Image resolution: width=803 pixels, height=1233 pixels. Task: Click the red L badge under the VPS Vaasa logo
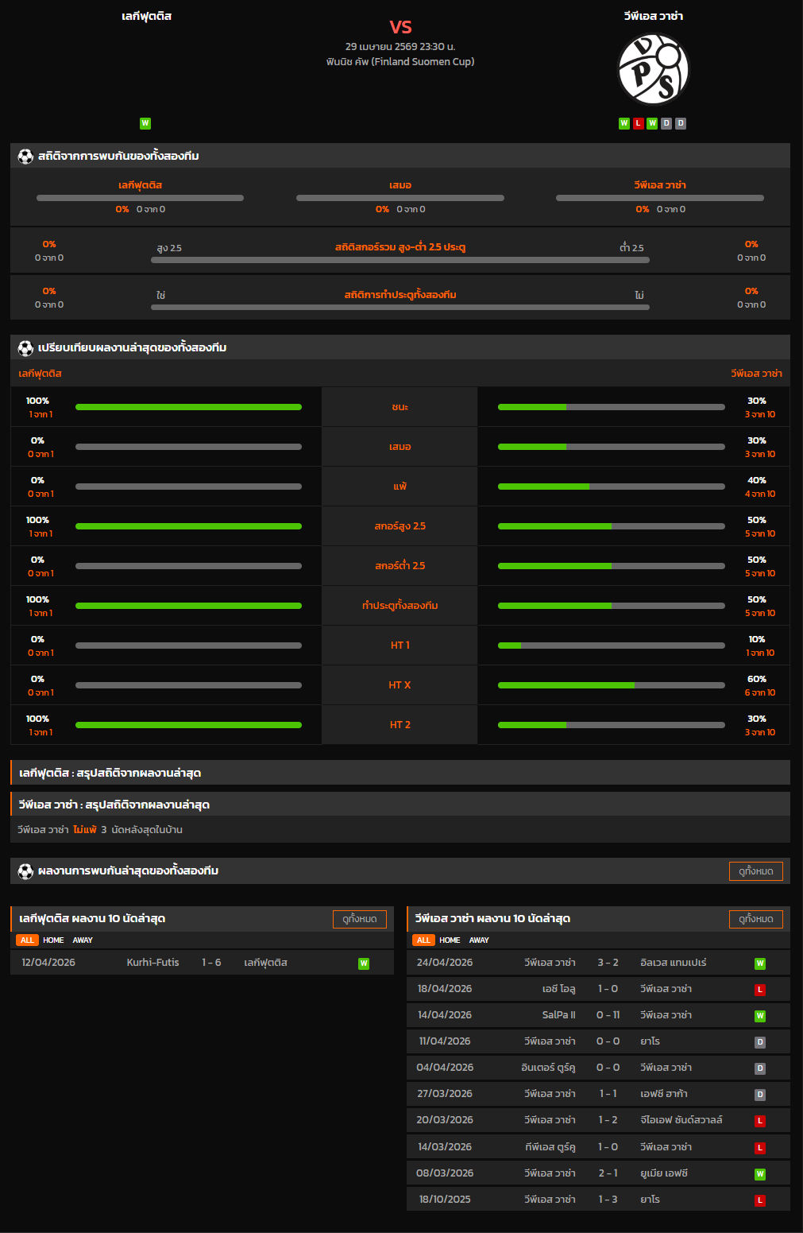click(x=638, y=123)
